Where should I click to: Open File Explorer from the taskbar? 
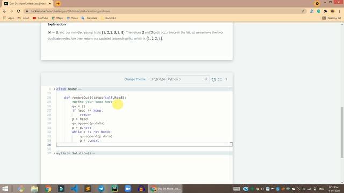[x=34, y=189]
